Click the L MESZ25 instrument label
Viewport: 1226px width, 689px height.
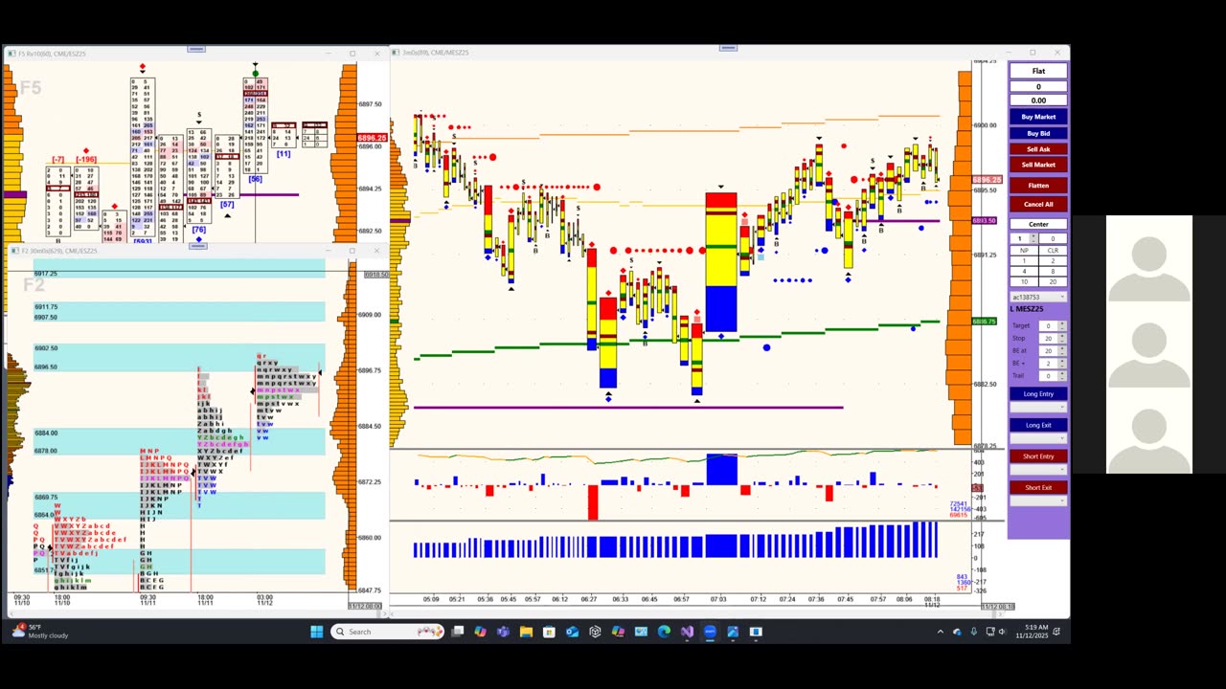pos(1027,309)
